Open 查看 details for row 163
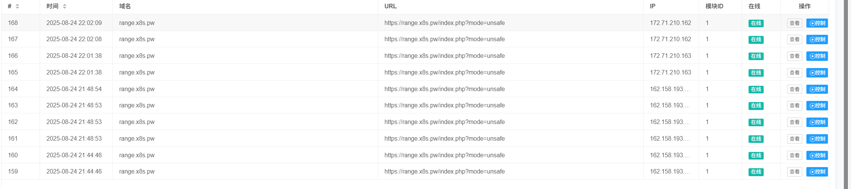Viewport: 851px width, 189px height. (795, 106)
